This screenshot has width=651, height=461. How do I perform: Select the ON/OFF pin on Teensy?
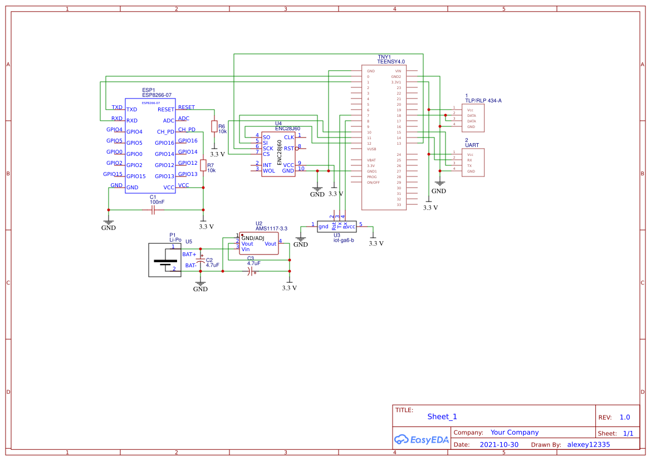(373, 183)
